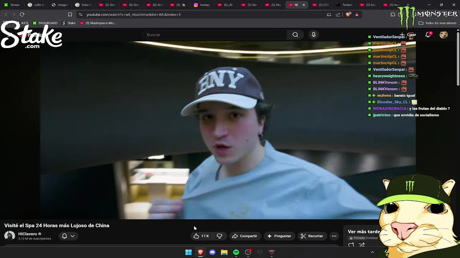
Task: Focus the Buscar search field
Action: click(x=215, y=35)
